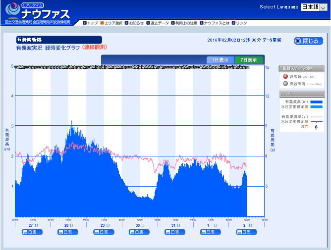Open the 過去データ navigation link

[x=158, y=23]
